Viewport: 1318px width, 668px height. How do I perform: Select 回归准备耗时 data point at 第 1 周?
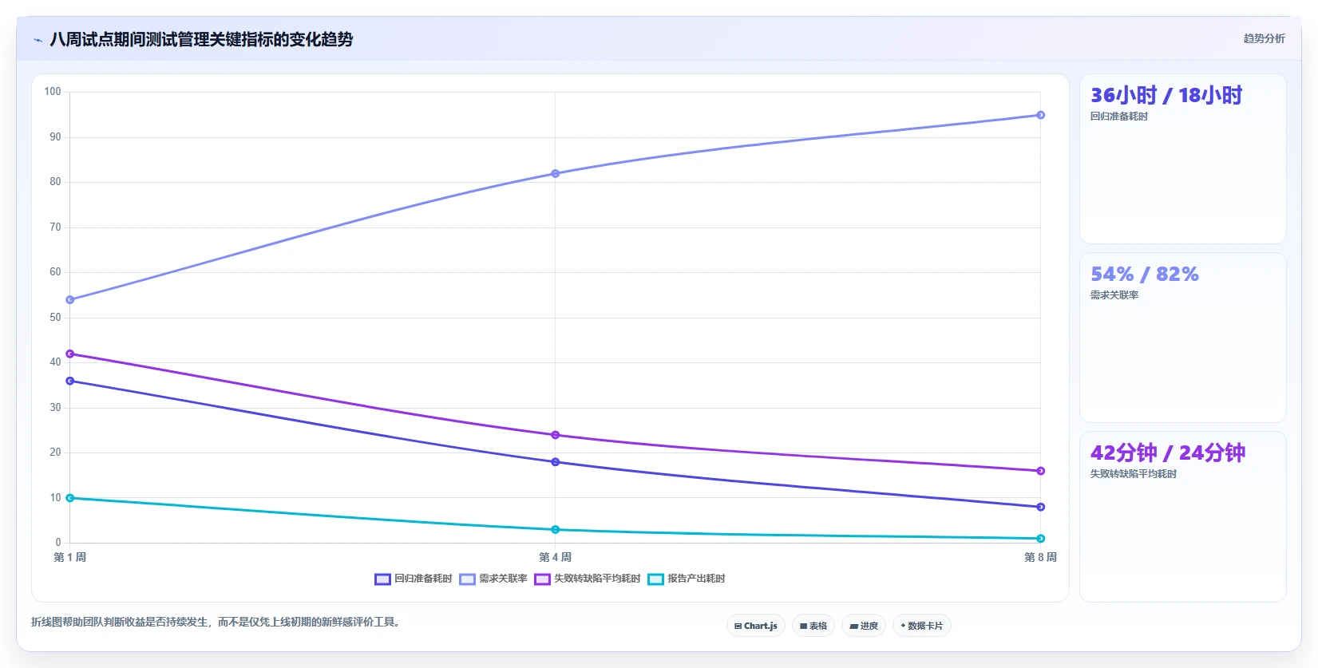tap(70, 381)
